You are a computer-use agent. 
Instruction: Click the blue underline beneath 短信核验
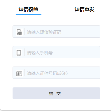click(x=29, y=15)
